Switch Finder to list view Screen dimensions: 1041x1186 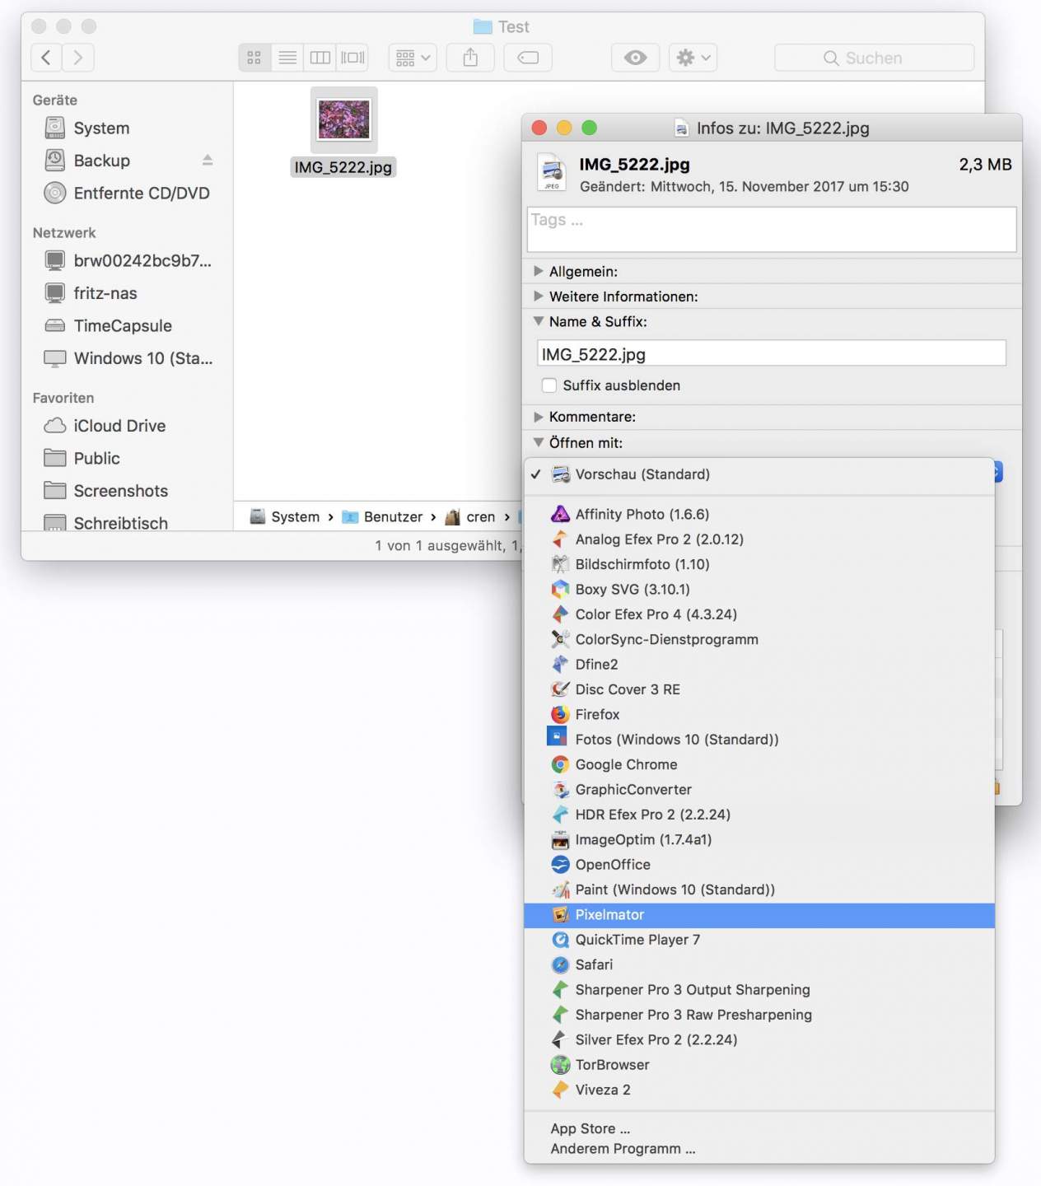click(x=287, y=58)
